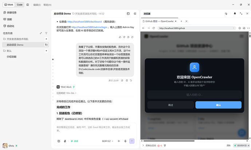
Task: Open the console log filter icon
Action: [x=165, y=146]
